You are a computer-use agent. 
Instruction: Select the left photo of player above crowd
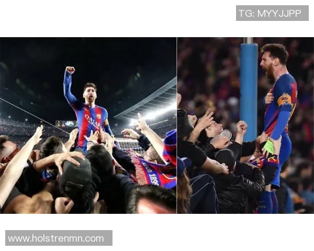click(88, 125)
